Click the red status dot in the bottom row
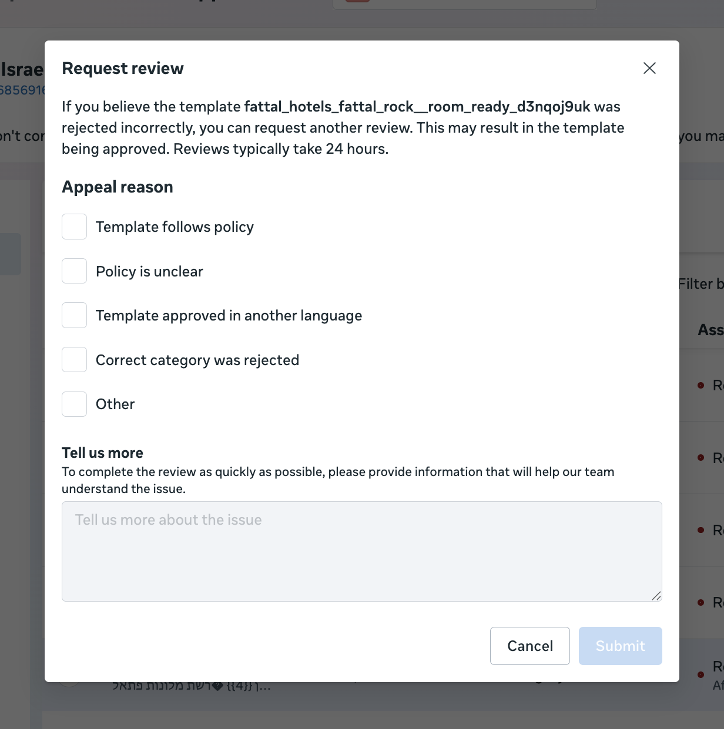This screenshot has width=724, height=729. click(700, 674)
